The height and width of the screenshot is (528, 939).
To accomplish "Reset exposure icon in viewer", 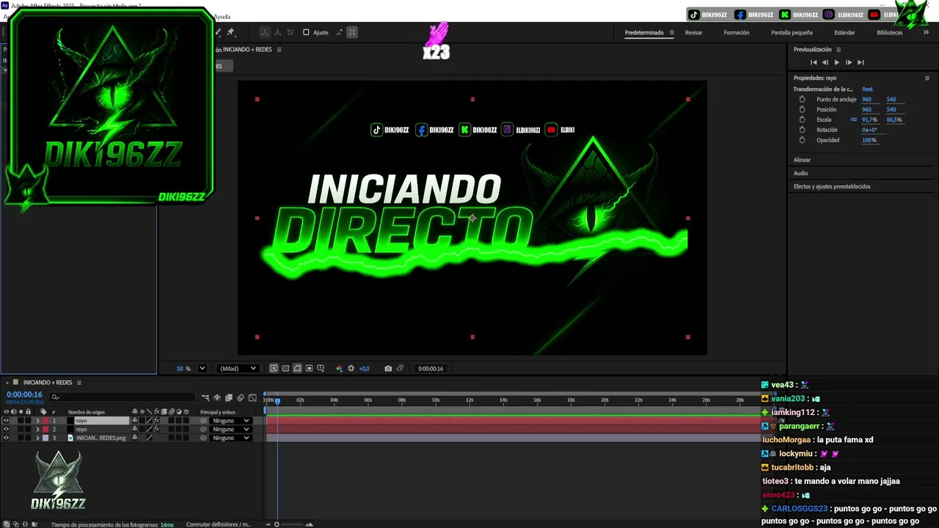I will [351, 368].
